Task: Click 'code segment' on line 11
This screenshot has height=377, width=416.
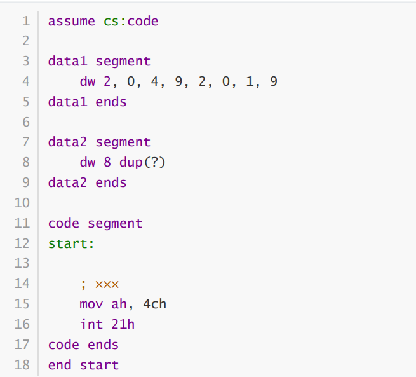Action: tap(95, 223)
